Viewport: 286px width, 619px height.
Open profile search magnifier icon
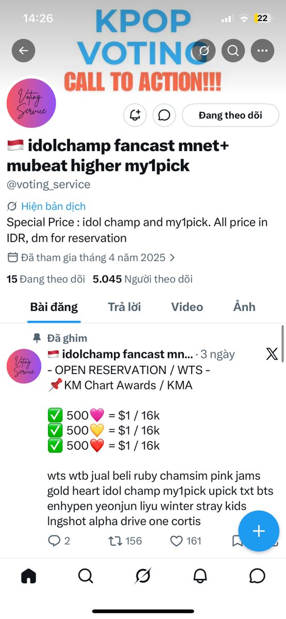pyautogui.click(x=233, y=51)
